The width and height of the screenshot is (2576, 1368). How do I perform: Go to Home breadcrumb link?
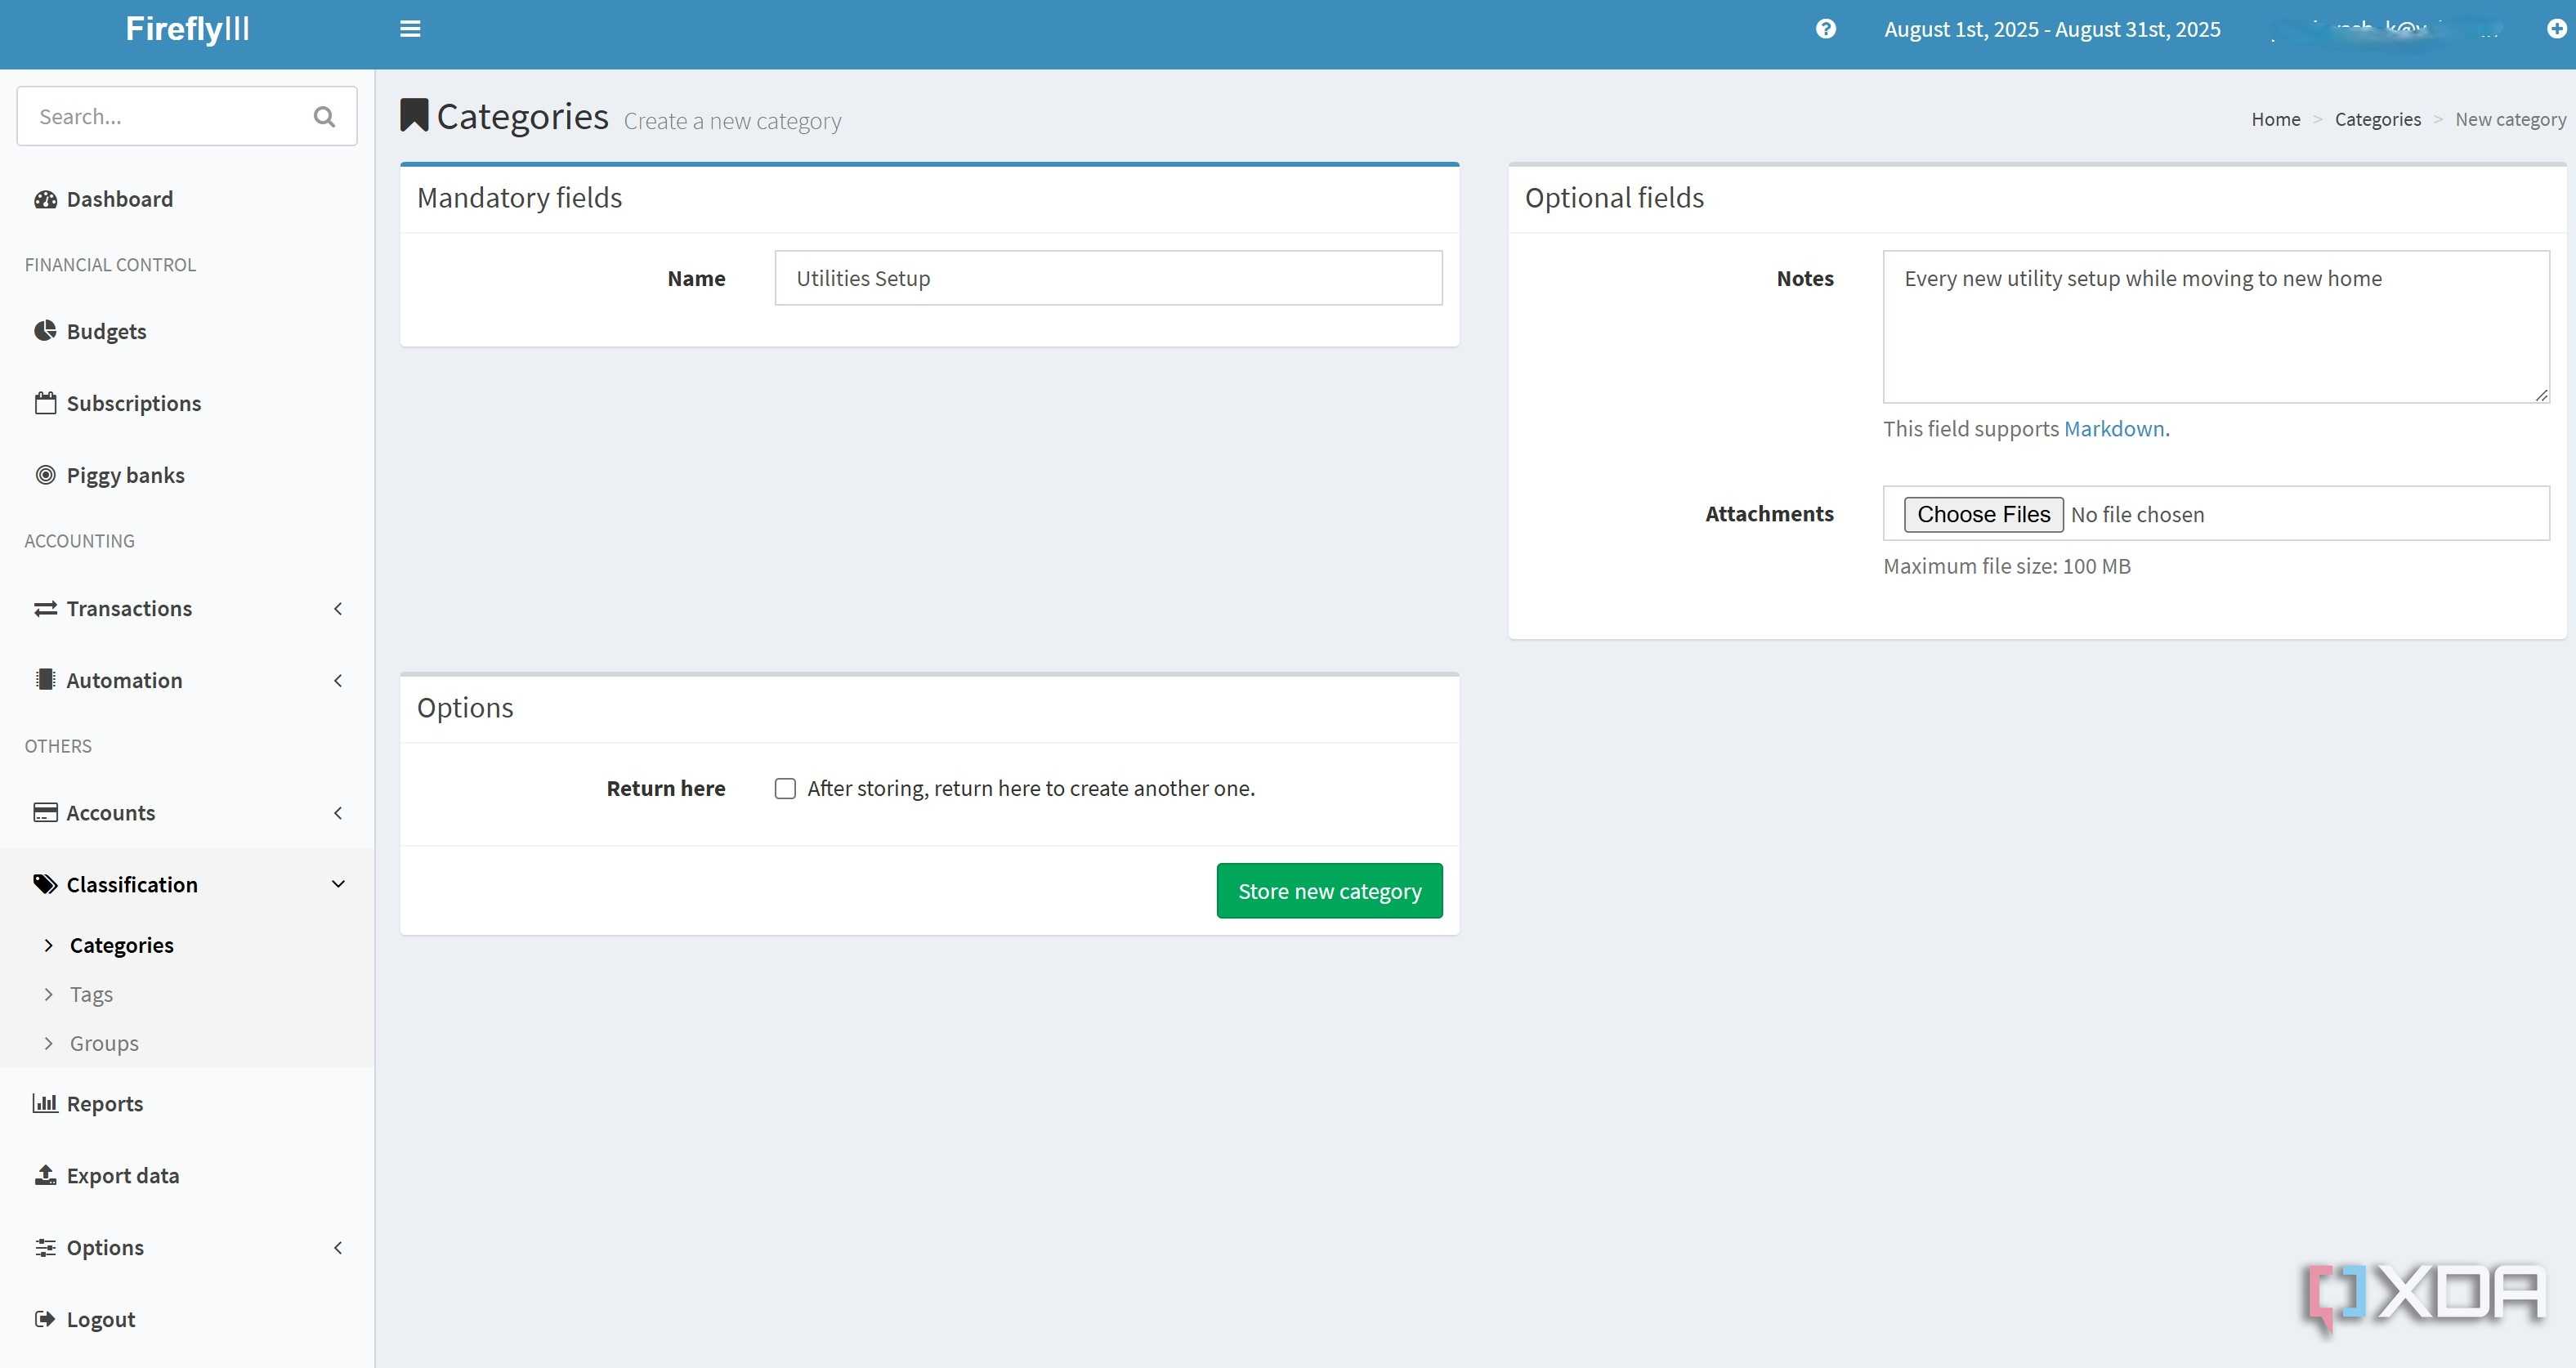pyautogui.click(x=2275, y=119)
